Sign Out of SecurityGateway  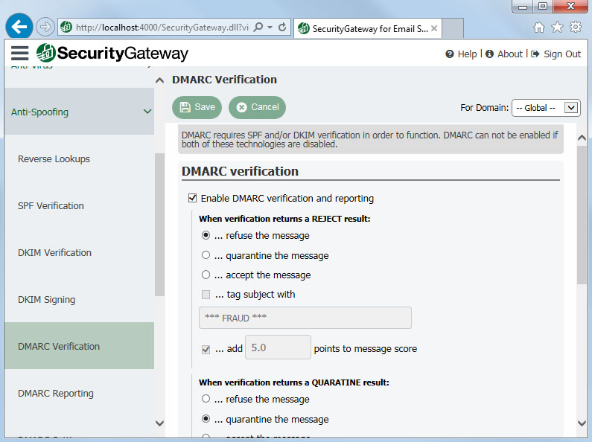click(556, 54)
